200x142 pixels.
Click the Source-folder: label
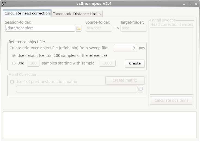pyautogui.click(x=98, y=22)
